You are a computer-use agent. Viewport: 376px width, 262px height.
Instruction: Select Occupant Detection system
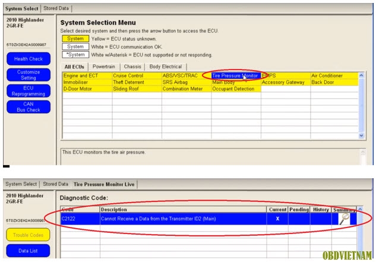pyautogui.click(x=236, y=89)
